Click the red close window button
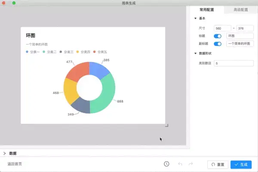Viewport: 258px width, 172px height. (x=3, y=3)
